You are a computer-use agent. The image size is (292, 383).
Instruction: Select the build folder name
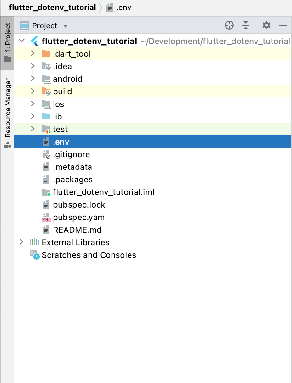(x=62, y=92)
